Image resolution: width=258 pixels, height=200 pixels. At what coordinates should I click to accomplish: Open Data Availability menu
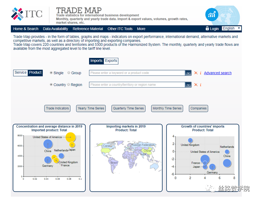[55, 29]
